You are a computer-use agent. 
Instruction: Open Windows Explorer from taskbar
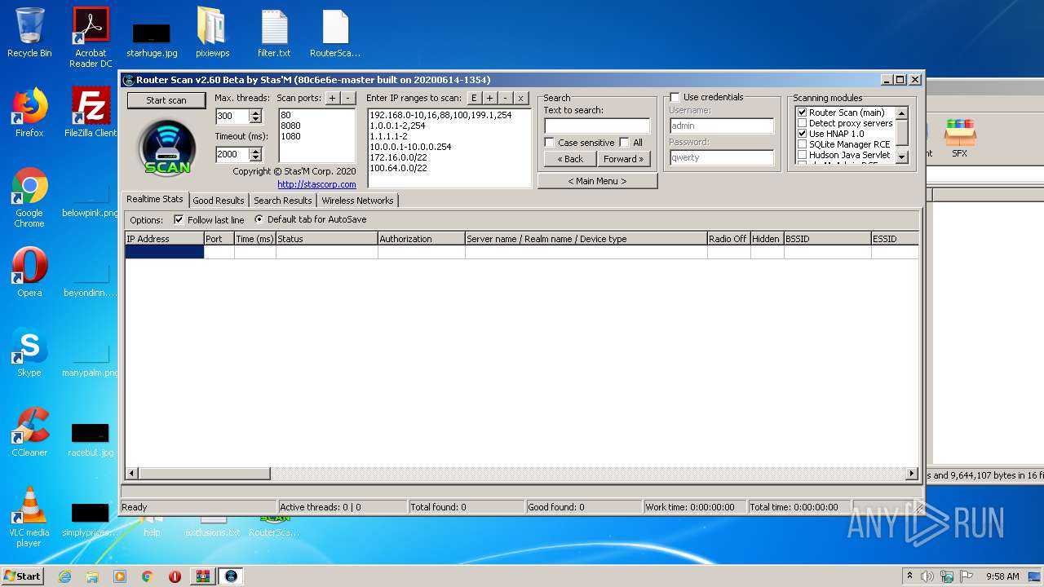point(92,576)
